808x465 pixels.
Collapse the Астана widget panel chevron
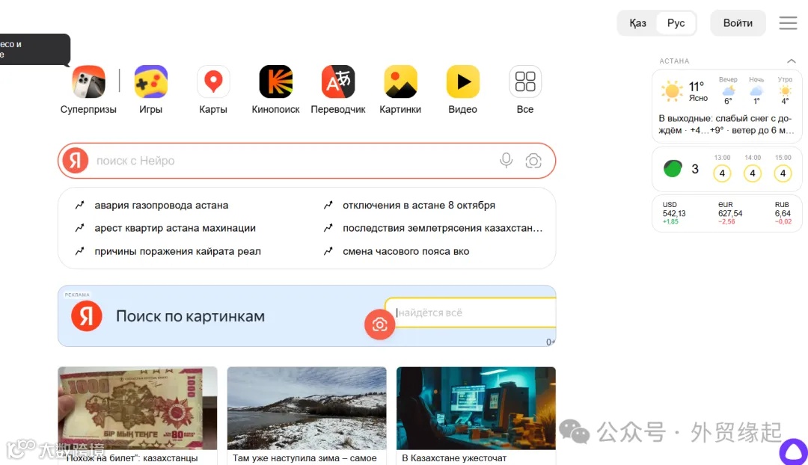(x=791, y=61)
